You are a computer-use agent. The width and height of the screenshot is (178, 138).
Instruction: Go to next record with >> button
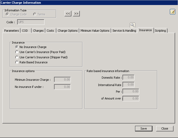coord(76,13)
